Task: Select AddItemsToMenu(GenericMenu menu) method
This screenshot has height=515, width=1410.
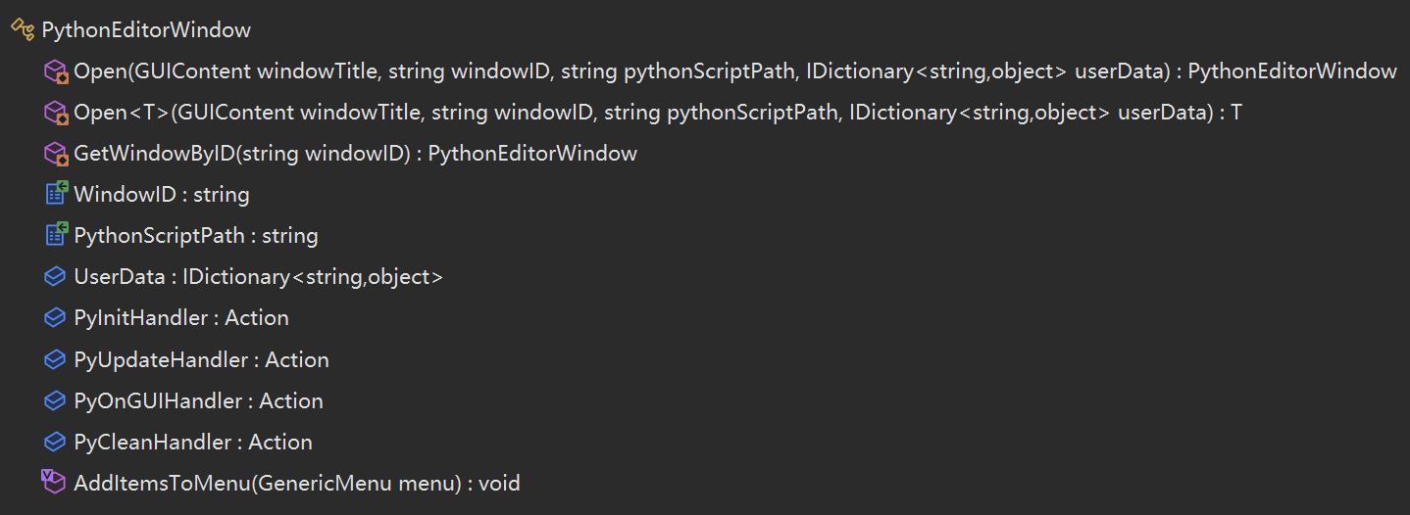Action: click(x=297, y=483)
